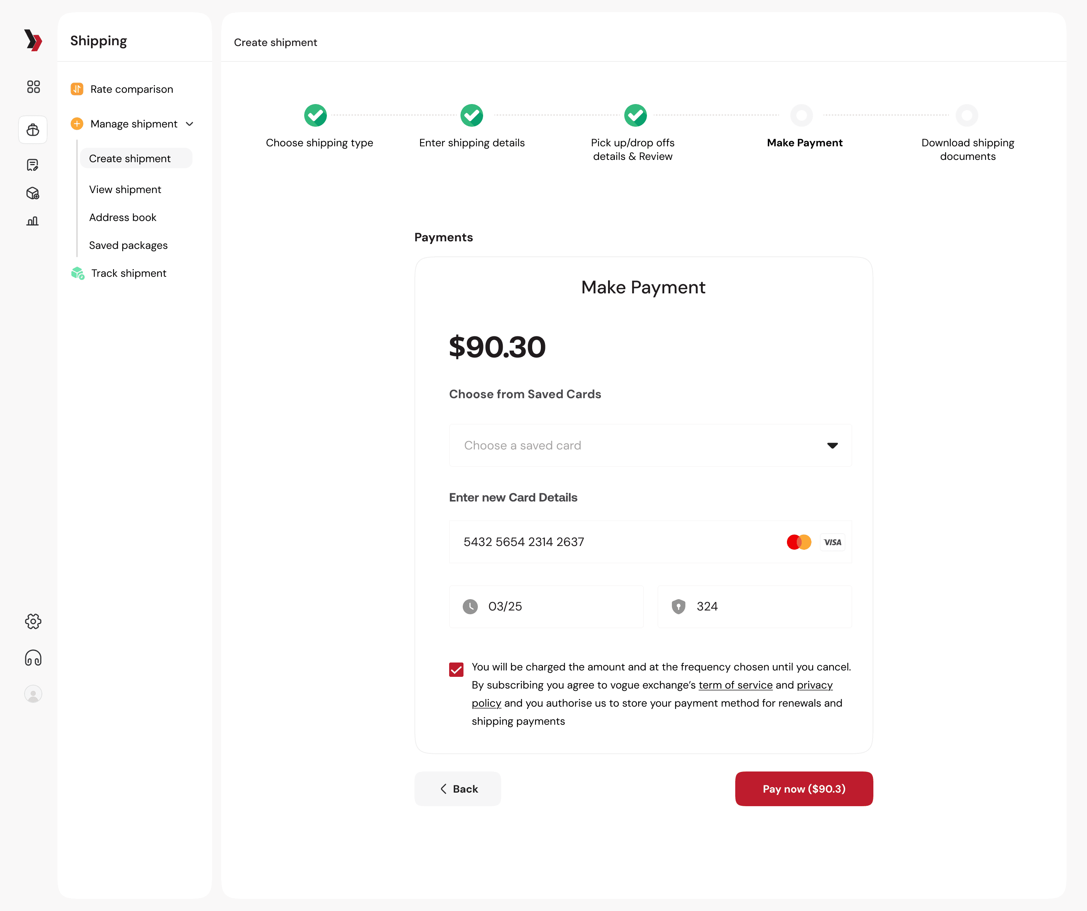Open the term of service link
Image resolution: width=1087 pixels, height=911 pixels.
735,685
